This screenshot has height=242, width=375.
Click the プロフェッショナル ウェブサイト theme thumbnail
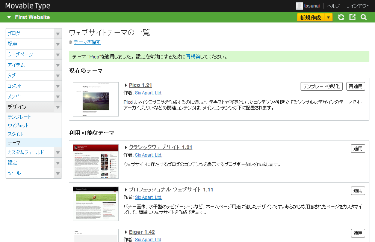96,204
